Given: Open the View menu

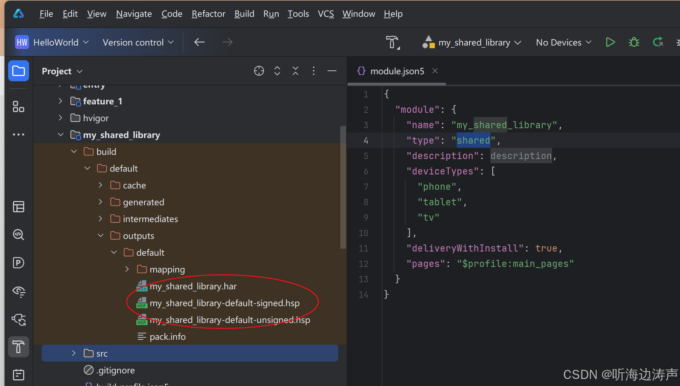Looking at the screenshot, I should pos(97,14).
